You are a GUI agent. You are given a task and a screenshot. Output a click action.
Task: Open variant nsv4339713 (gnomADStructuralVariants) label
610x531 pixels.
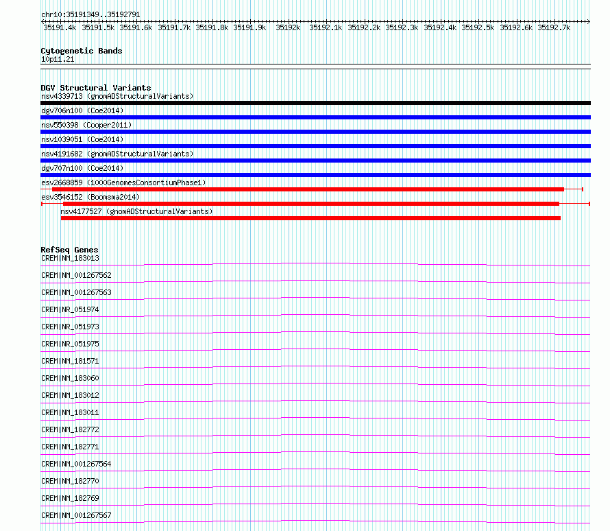[x=117, y=96]
